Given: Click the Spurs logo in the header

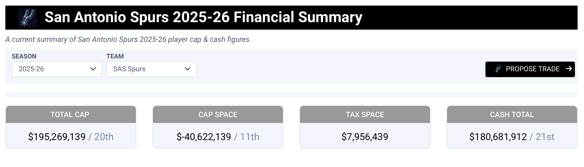Looking at the screenshot, I should point(27,18).
